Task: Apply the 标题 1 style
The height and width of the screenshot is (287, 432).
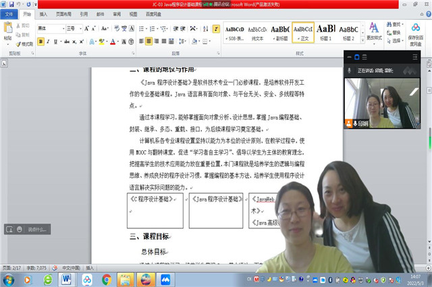Action: coord(325,31)
